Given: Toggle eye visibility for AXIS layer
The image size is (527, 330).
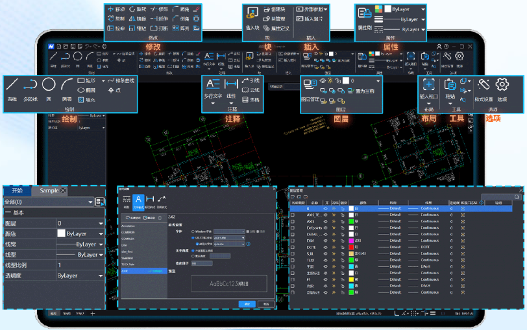Looking at the screenshot, I should pyautogui.click(x=325, y=221).
